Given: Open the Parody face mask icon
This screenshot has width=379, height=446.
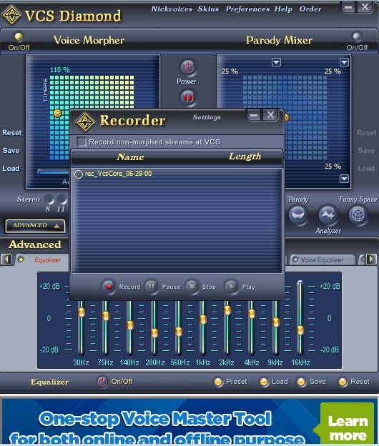Looking at the screenshot, I should pos(298,215).
